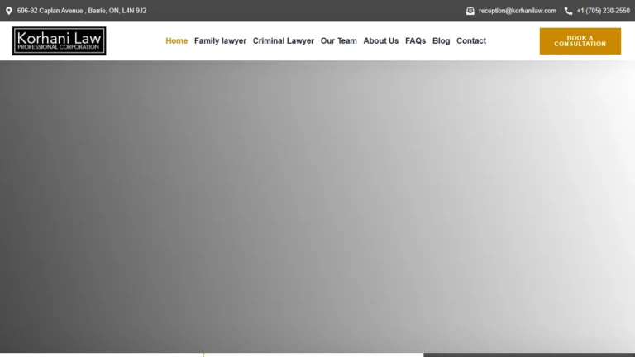Click the Korhani Law logo
The image size is (635, 357).
click(60, 40)
